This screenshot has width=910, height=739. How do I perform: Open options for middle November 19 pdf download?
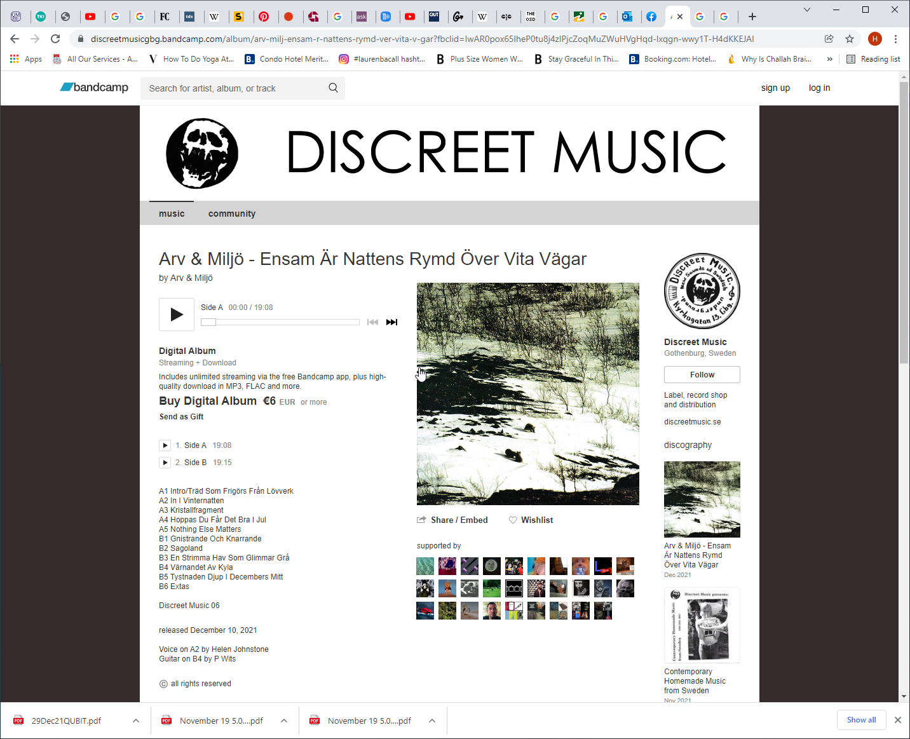(x=284, y=721)
